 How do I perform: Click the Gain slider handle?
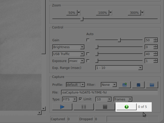click(119, 40)
